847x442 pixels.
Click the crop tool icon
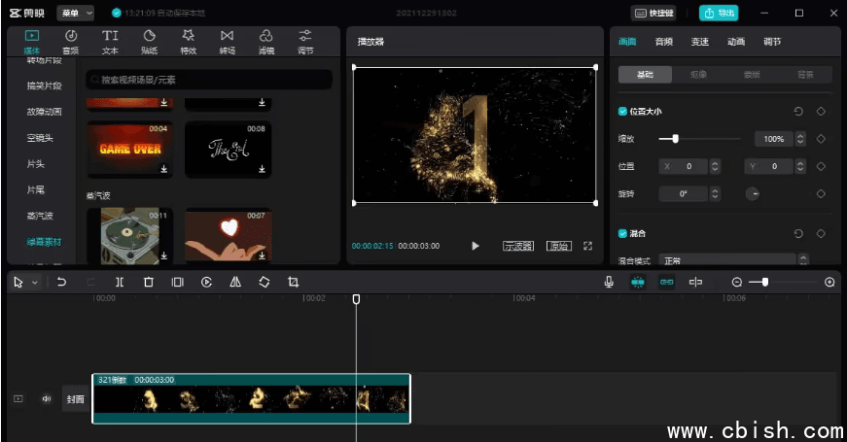293,282
